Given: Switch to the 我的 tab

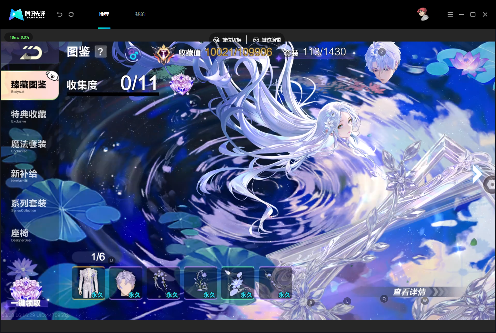Looking at the screenshot, I should coord(140,14).
